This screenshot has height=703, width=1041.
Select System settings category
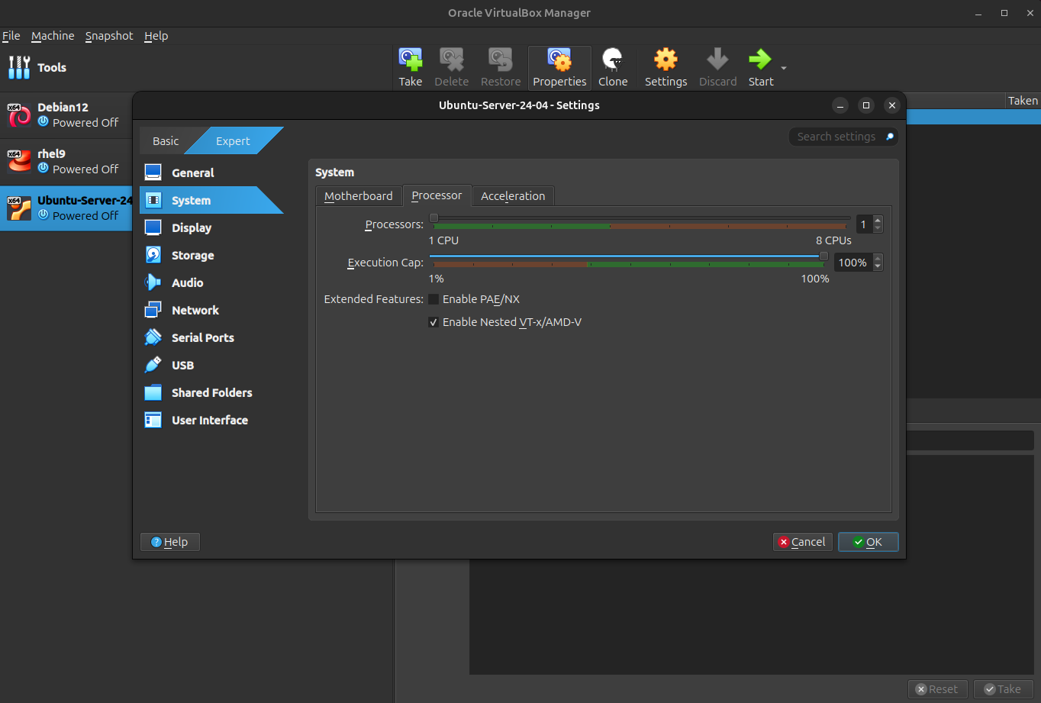point(211,200)
